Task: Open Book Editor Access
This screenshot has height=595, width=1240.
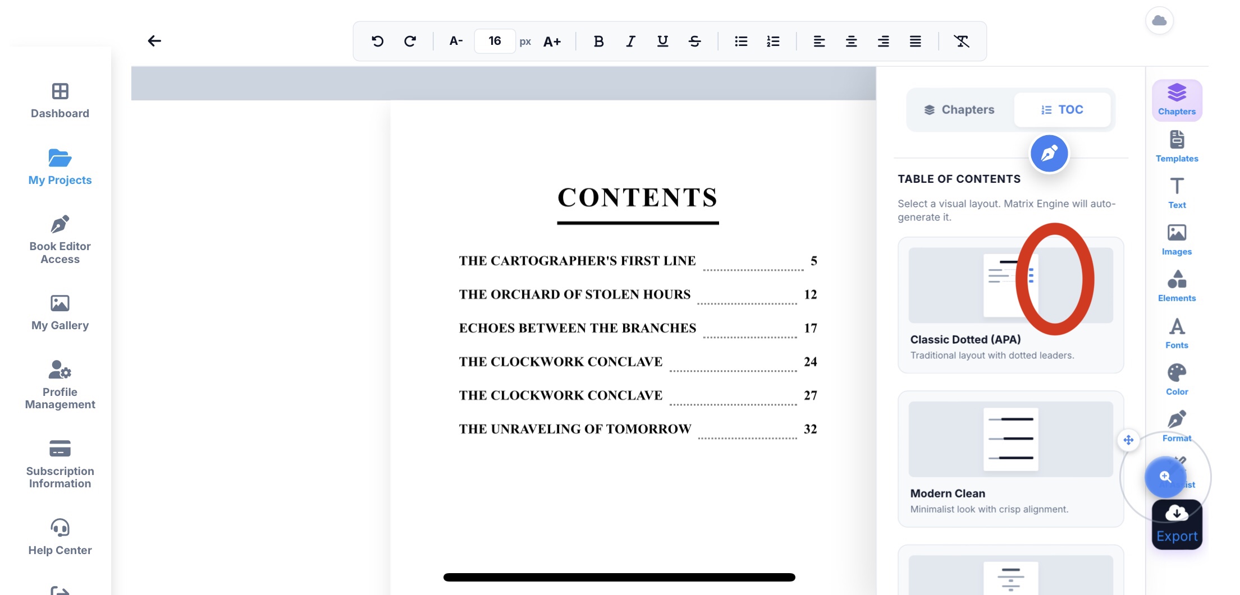Action: 60,239
